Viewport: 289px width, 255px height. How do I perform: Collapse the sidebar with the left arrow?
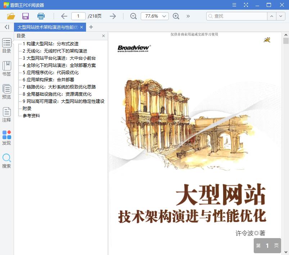point(6,27)
